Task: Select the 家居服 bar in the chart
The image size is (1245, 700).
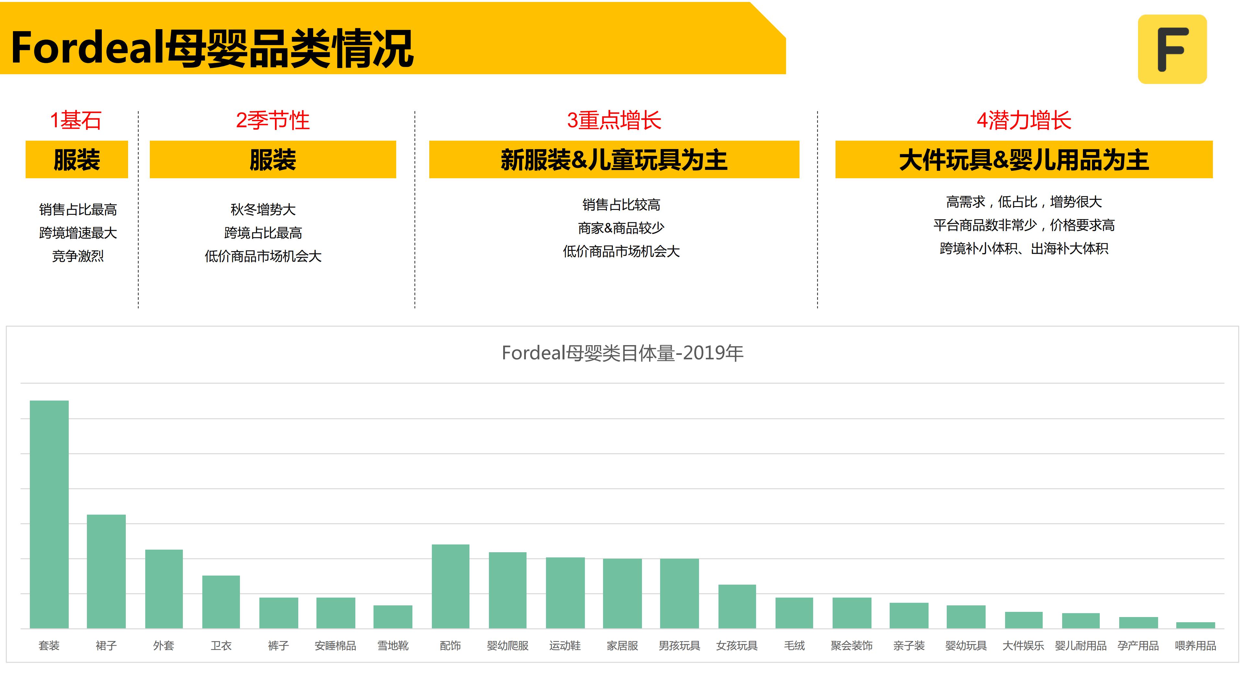Action: (622, 594)
